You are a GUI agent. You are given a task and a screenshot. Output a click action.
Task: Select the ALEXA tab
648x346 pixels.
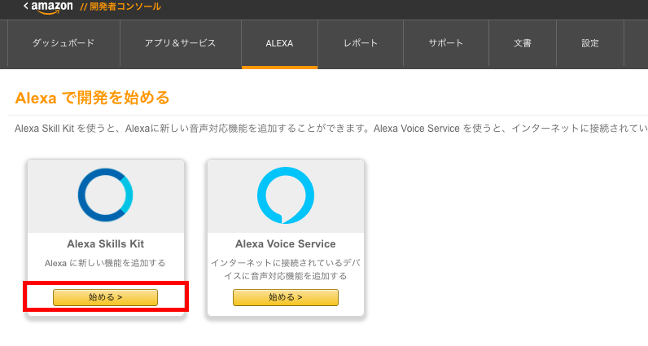279,43
